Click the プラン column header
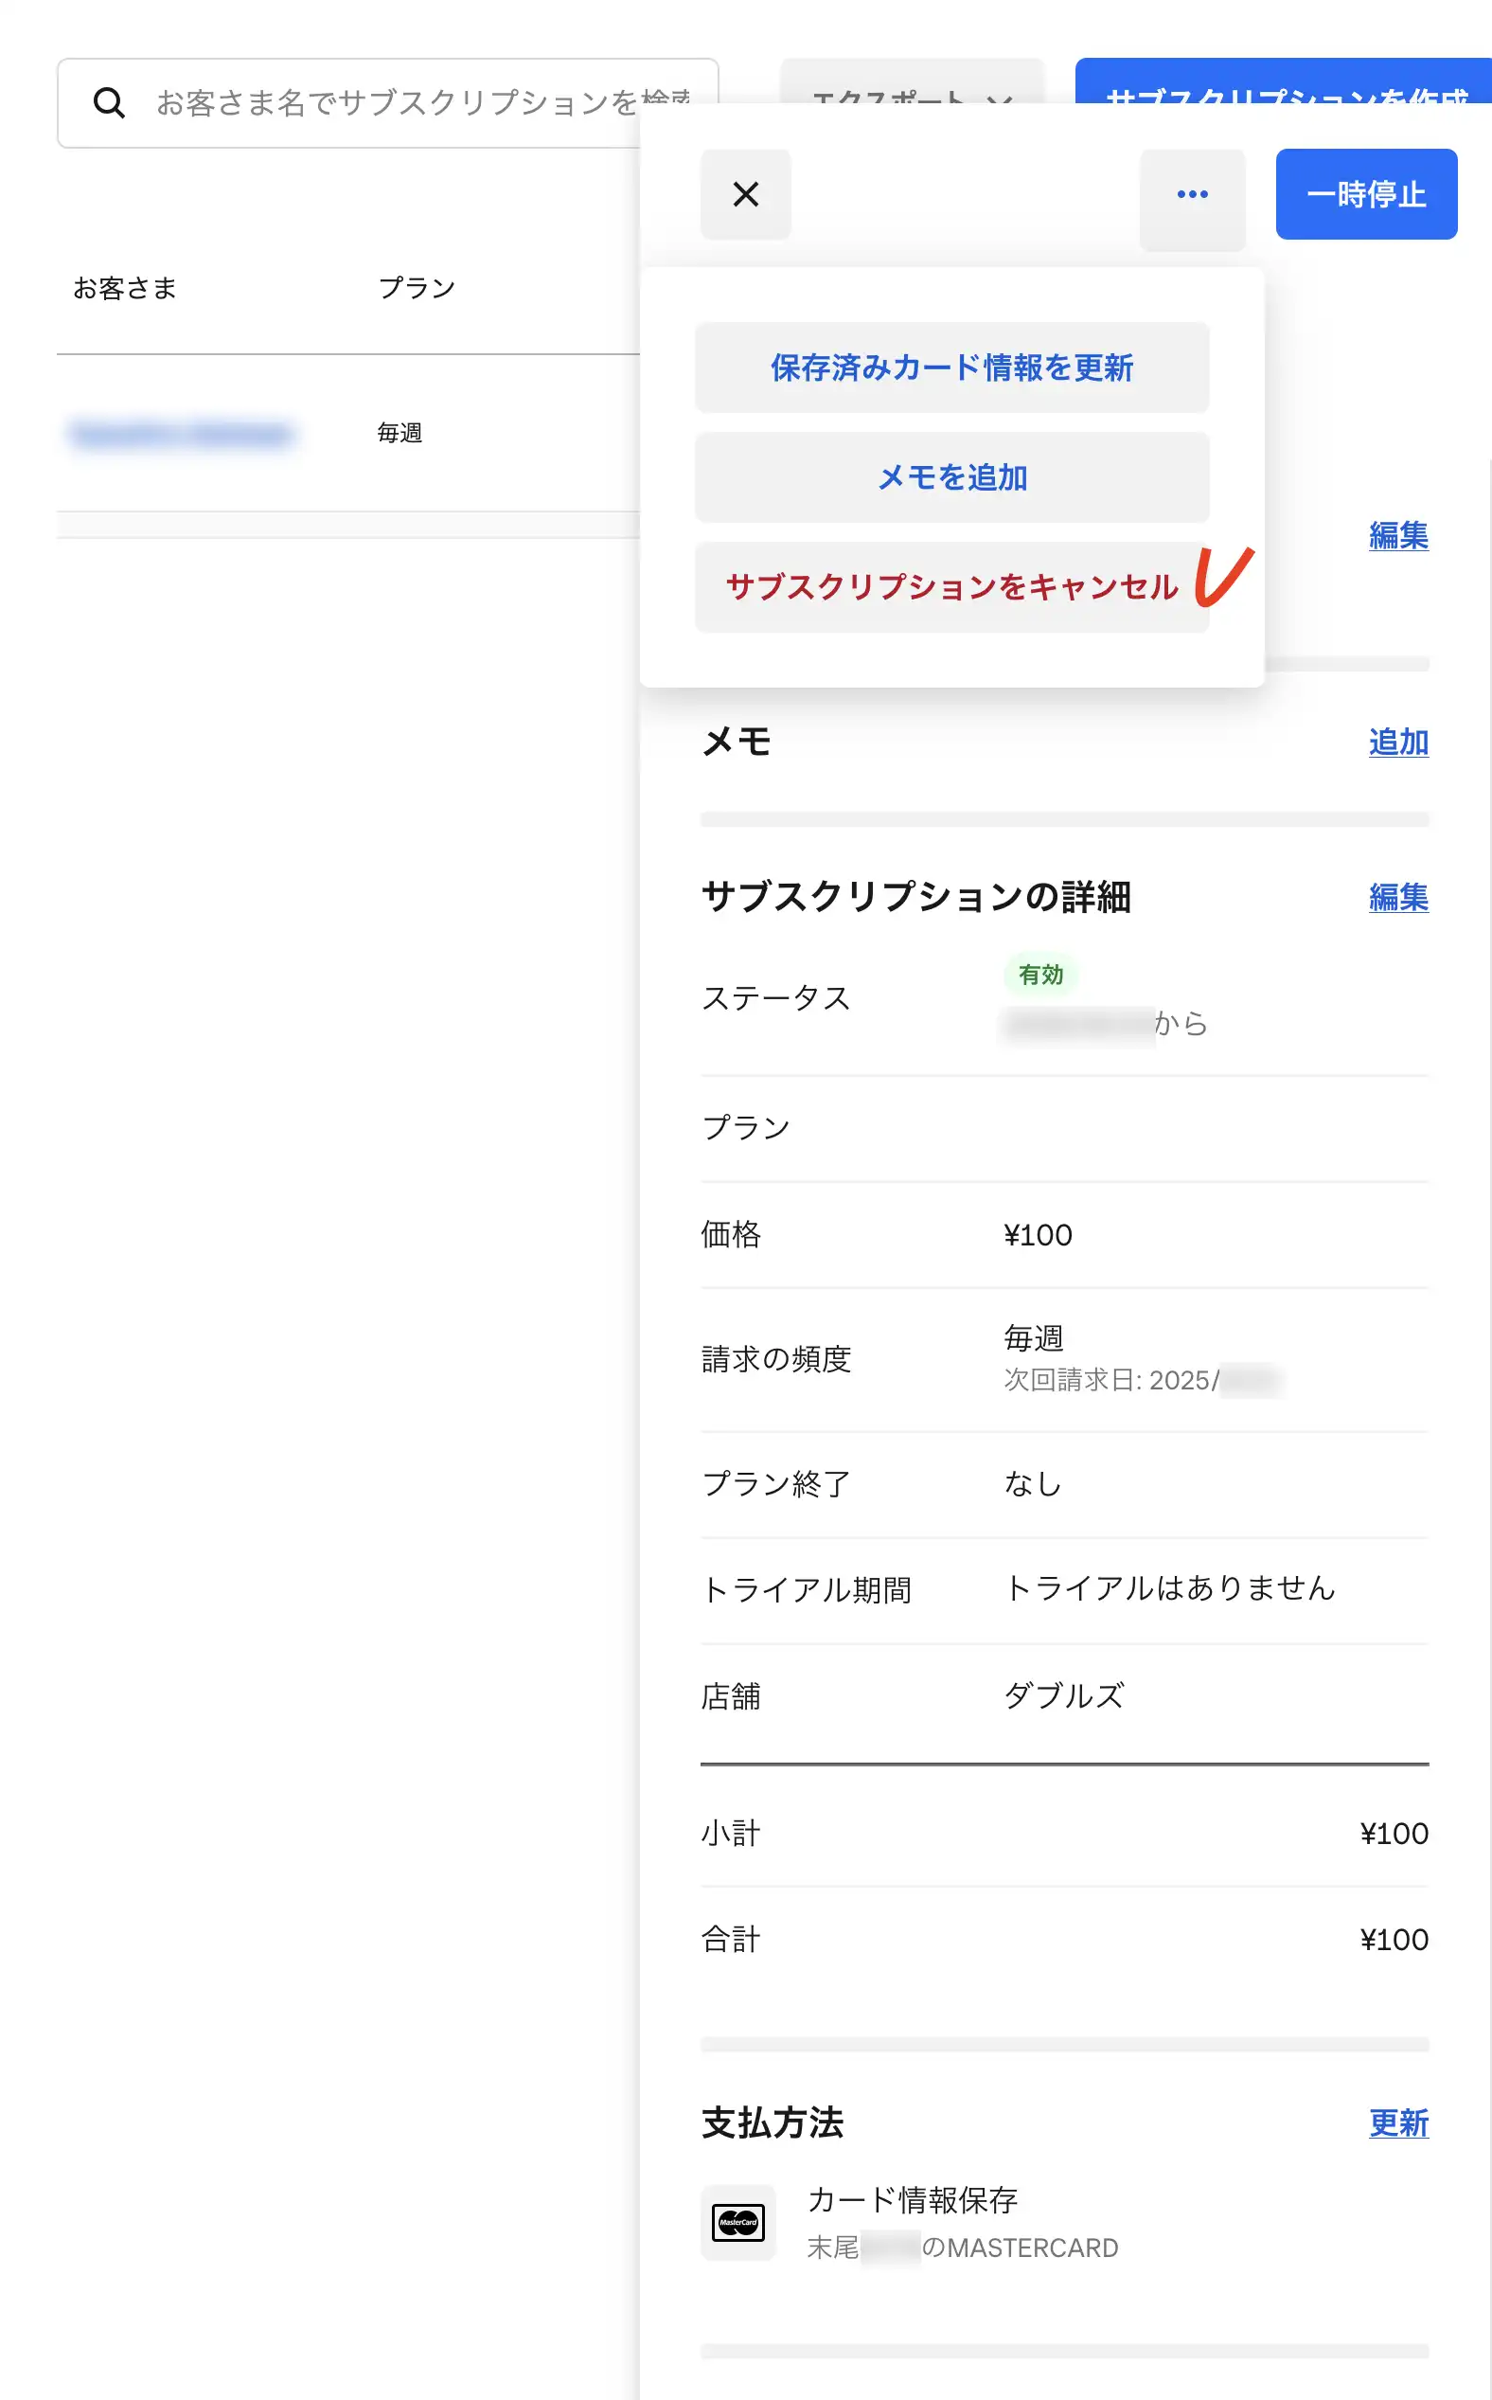 tap(417, 287)
